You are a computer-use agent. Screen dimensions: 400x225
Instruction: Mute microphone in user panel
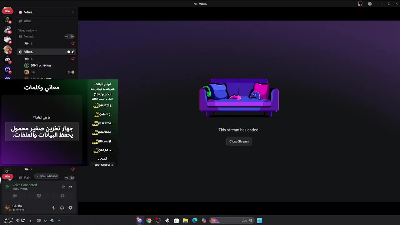click(54, 208)
